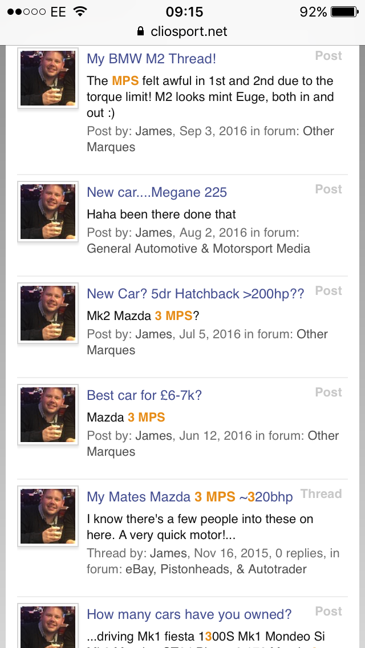The width and height of the screenshot is (365, 648).
Task: Tap avatar beside 'My Mates Mazda' thread
Action: [x=48, y=516]
